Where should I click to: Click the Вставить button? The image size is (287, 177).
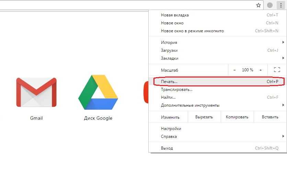(270, 117)
